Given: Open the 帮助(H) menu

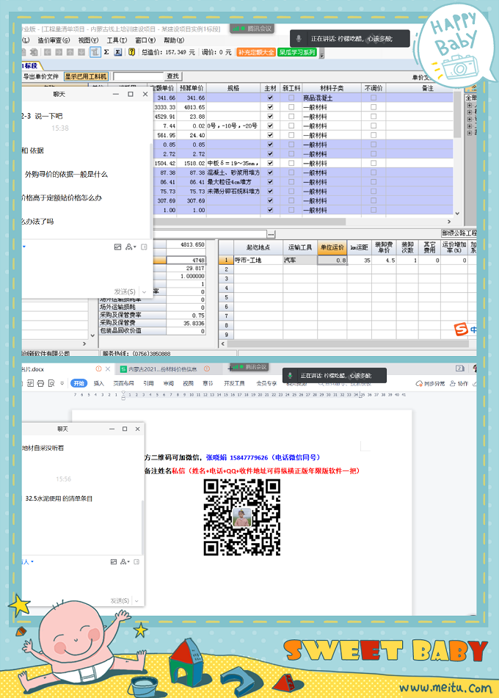Looking at the screenshot, I should click(x=174, y=40).
